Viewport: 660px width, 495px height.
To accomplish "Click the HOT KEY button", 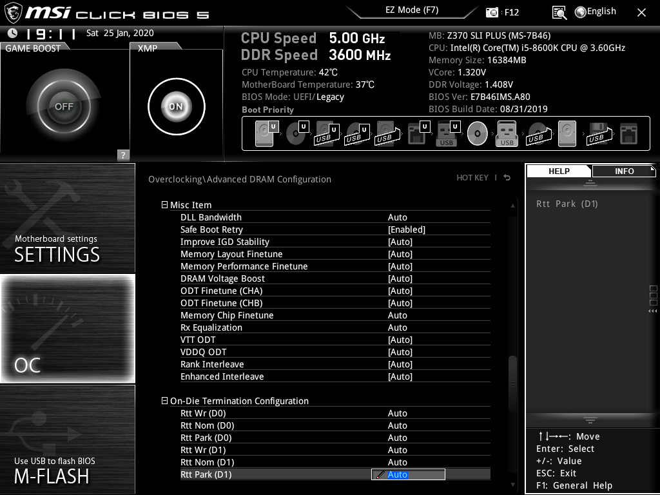I will coord(472,178).
